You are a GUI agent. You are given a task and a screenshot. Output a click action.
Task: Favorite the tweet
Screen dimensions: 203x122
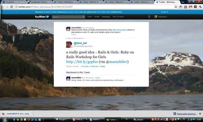coord(85,66)
